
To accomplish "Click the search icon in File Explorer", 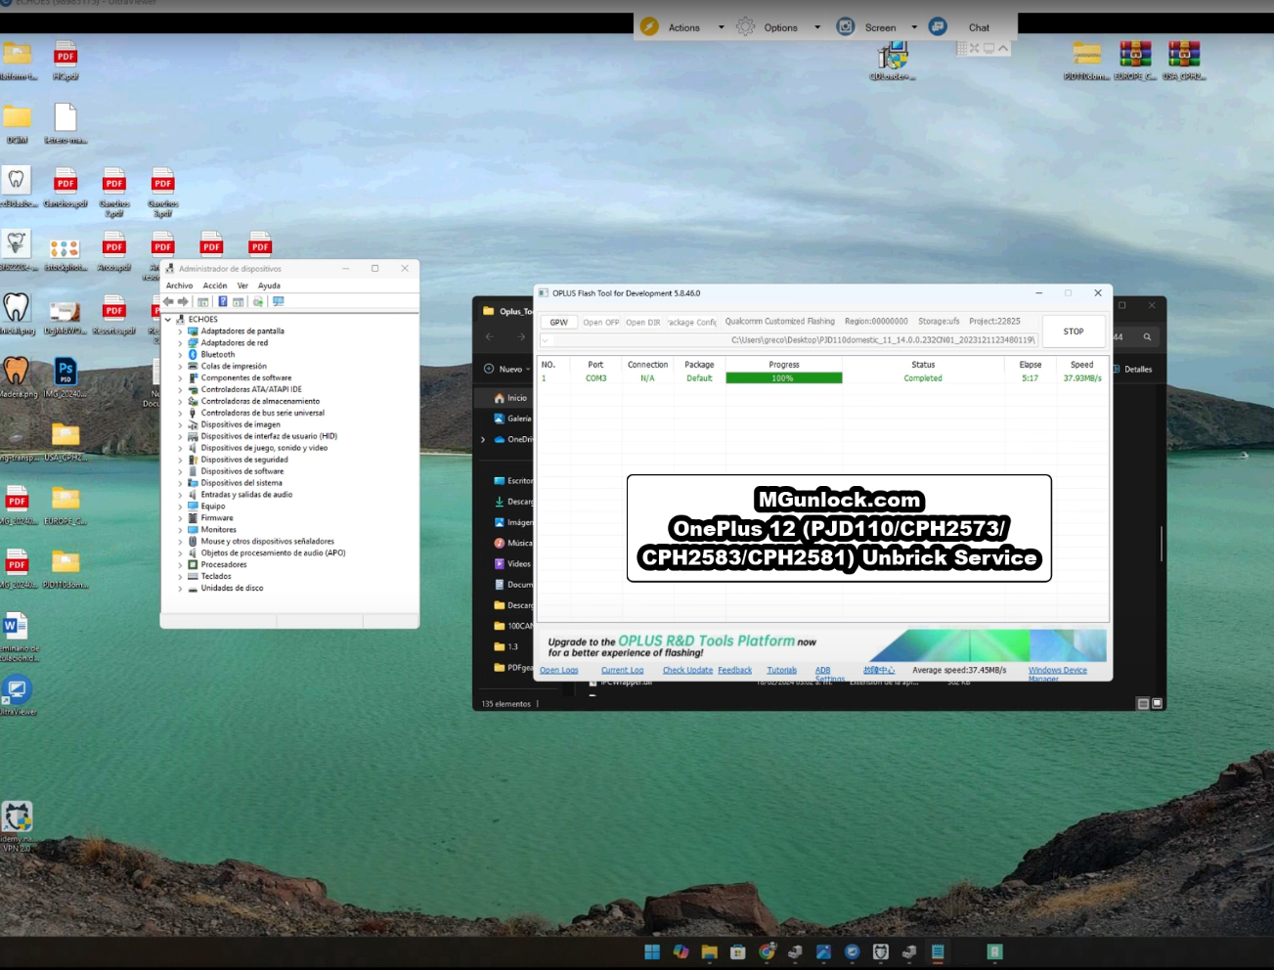I will (1147, 337).
